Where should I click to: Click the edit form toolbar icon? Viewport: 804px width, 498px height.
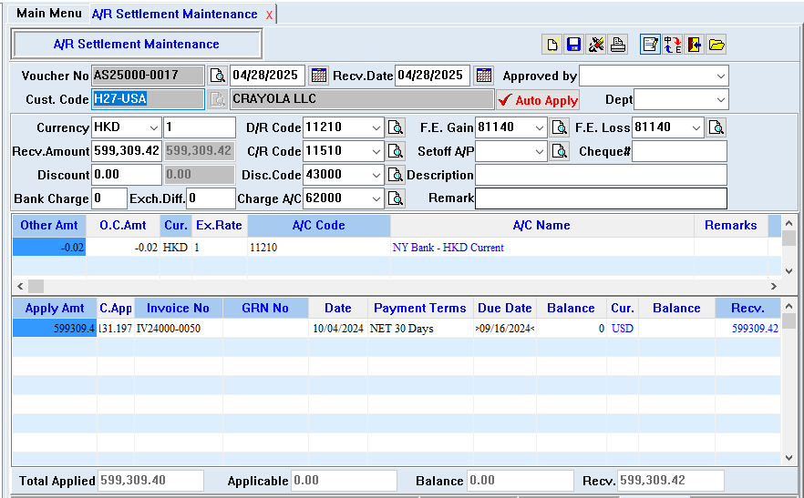[x=650, y=45]
